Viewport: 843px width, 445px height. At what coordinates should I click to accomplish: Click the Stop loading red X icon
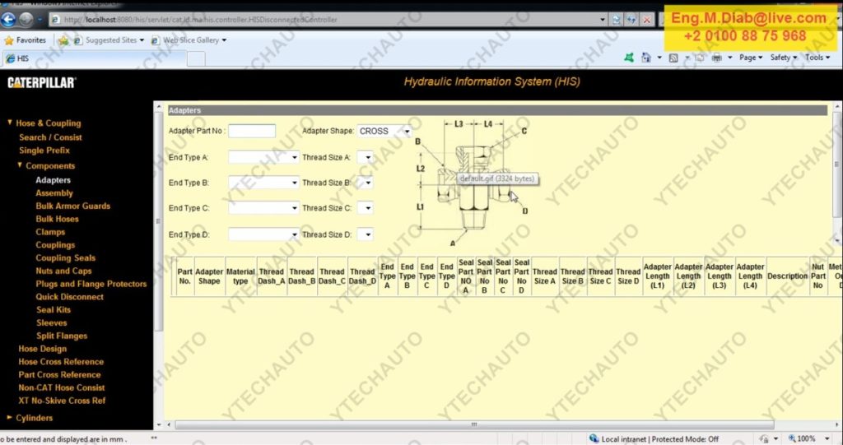click(x=647, y=20)
